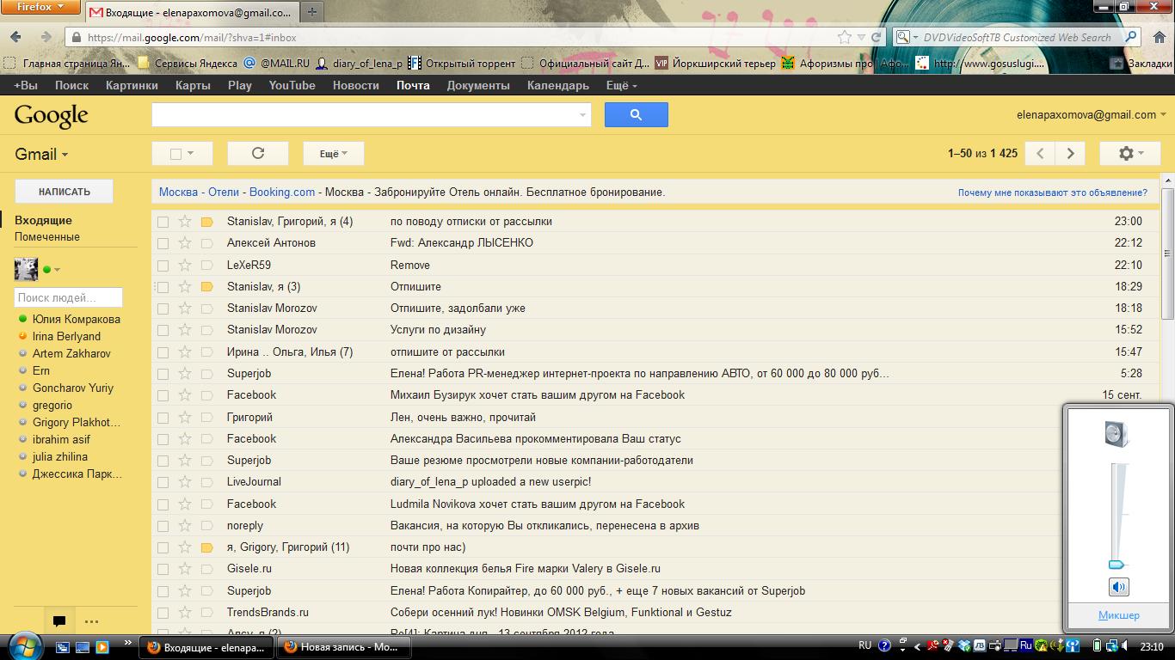Click the web search magnifier in Firefox toolbar
The width and height of the screenshot is (1175, 660).
pyautogui.click(x=1132, y=37)
